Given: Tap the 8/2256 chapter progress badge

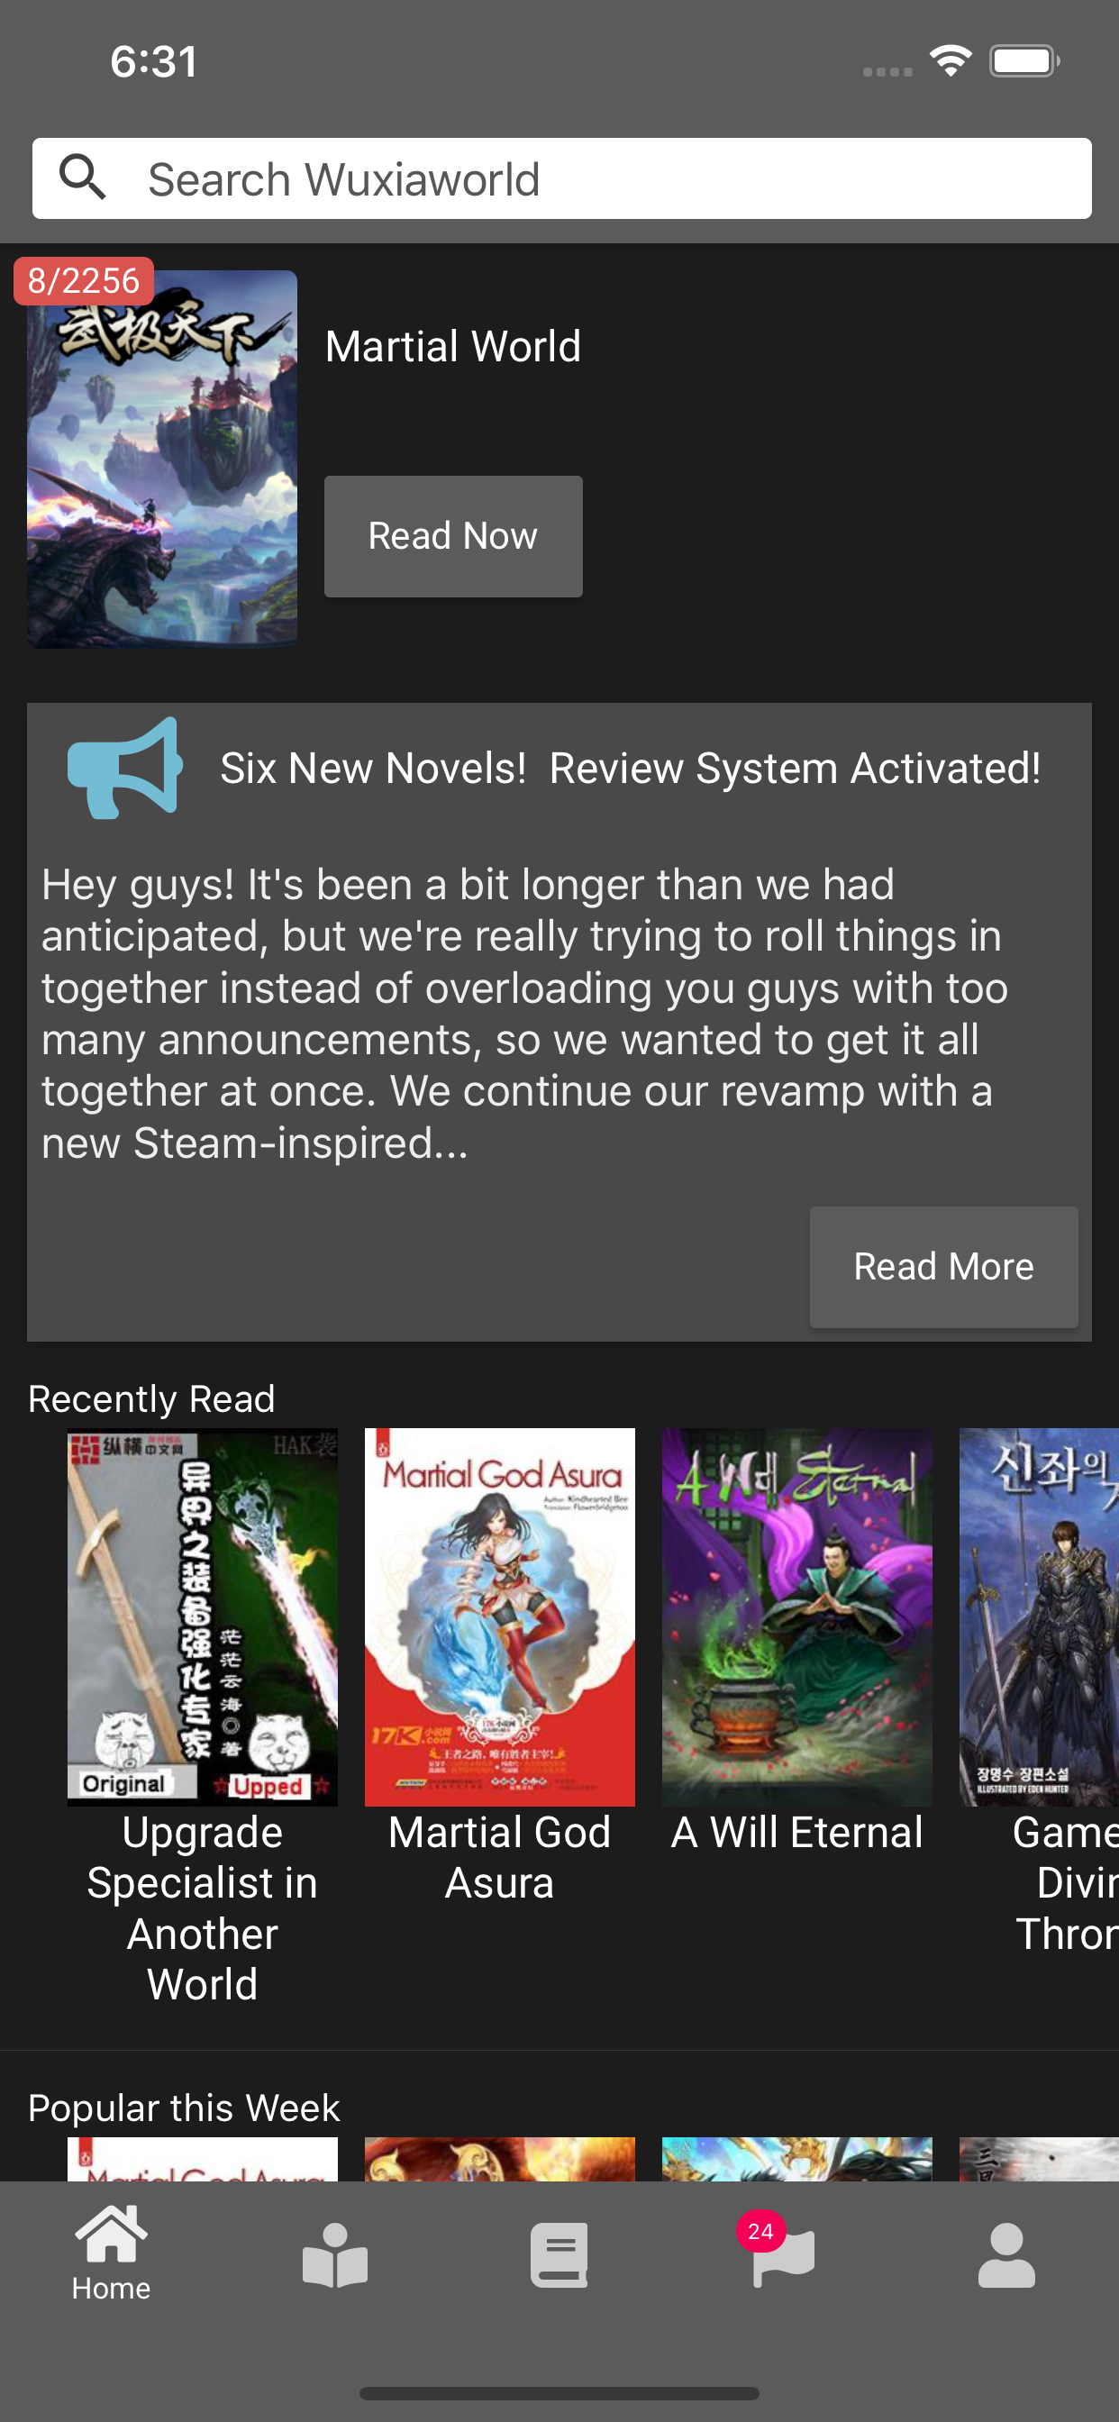Looking at the screenshot, I should click(x=84, y=280).
